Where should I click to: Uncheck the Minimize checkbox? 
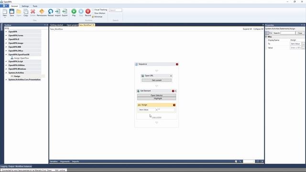[x=93, y=17]
